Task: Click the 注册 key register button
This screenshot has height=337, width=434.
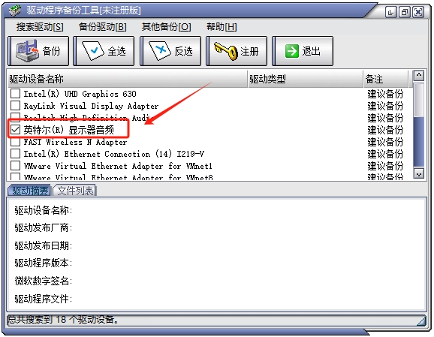Action: pyautogui.click(x=237, y=51)
